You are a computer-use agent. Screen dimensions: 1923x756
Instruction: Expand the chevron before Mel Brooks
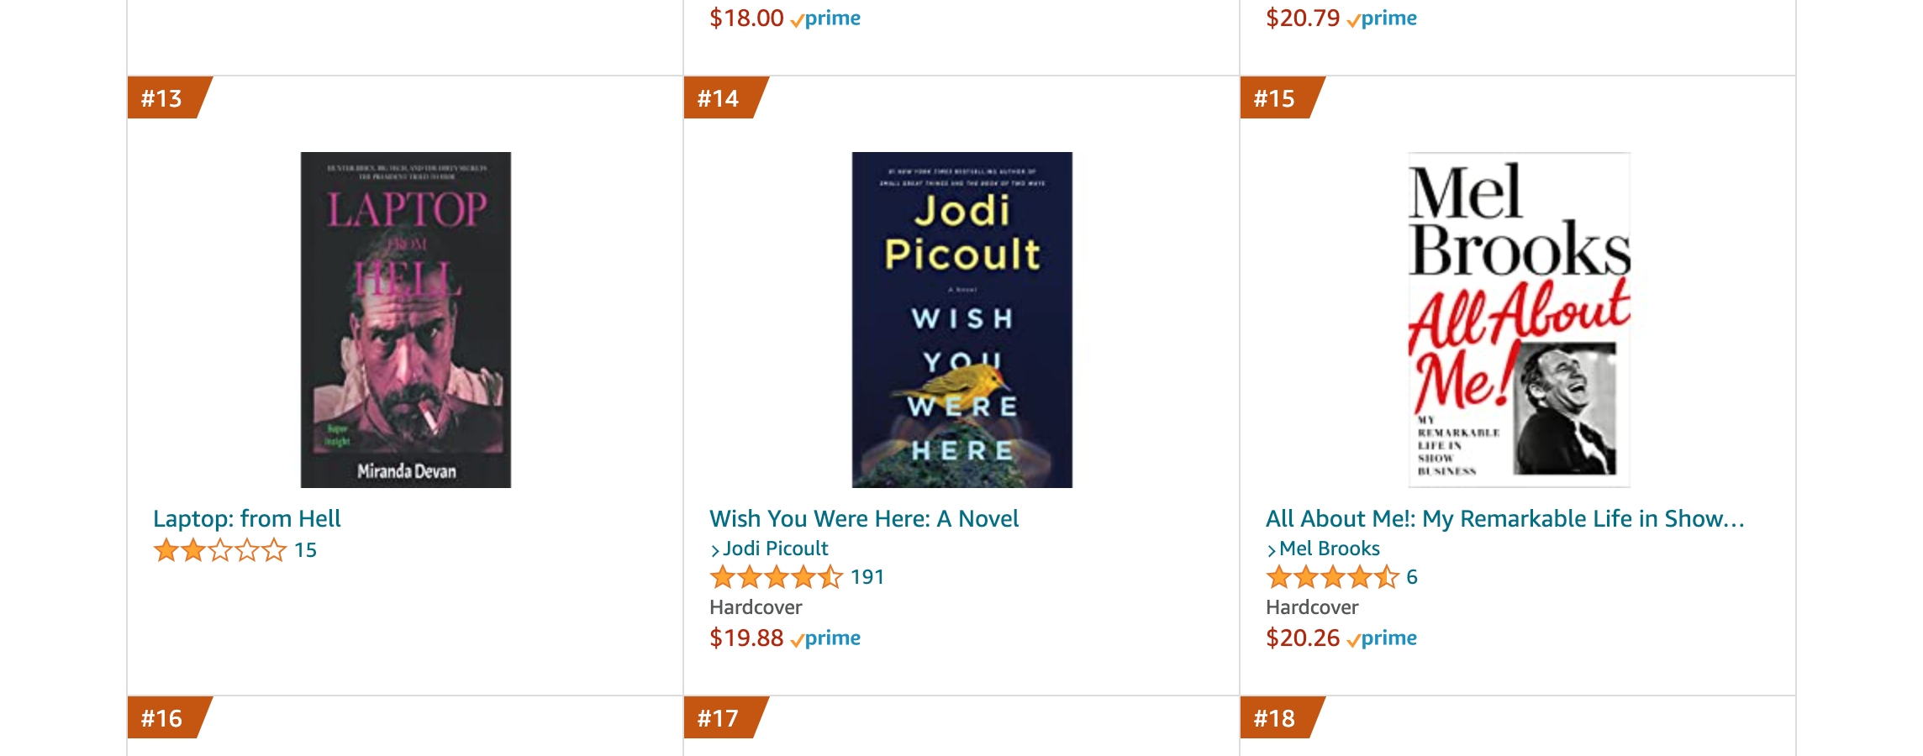pos(1272,548)
